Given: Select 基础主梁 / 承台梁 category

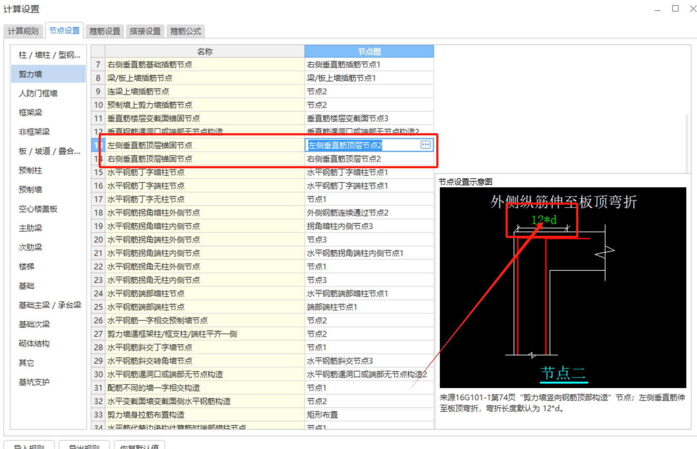Looking at the screenshot, I should click(x=49, y=305).
